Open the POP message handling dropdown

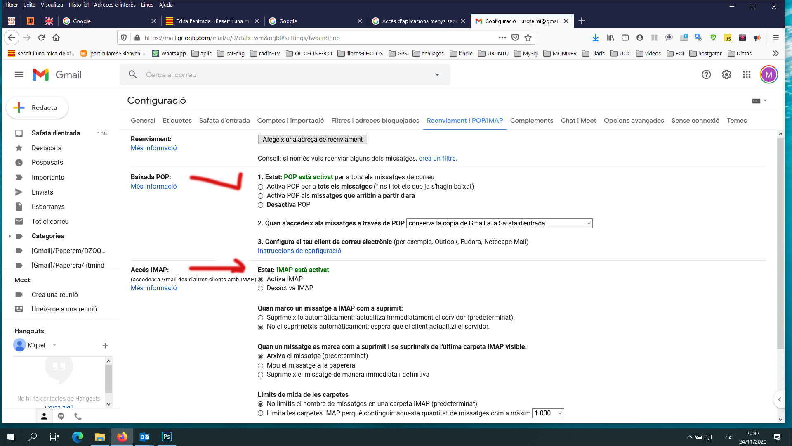point(499,223)
